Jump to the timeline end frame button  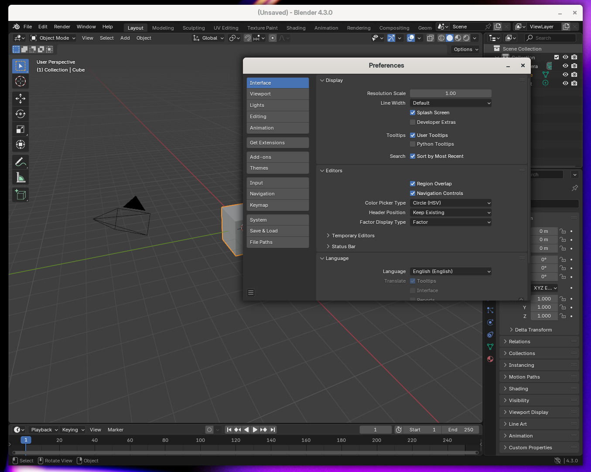[x=273, y=430]
